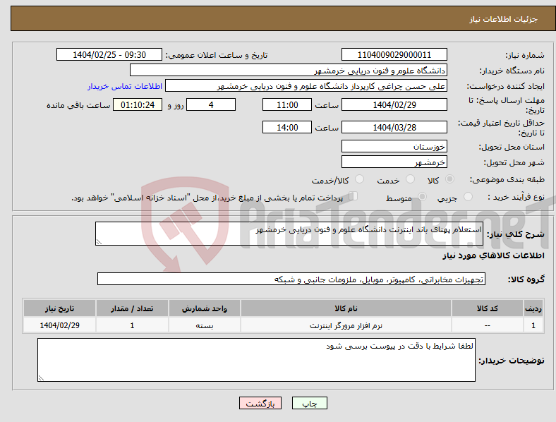Click the unit cell بسته
Screen dimensions: 556x422
pyautogui.click(x=205, y=325)
